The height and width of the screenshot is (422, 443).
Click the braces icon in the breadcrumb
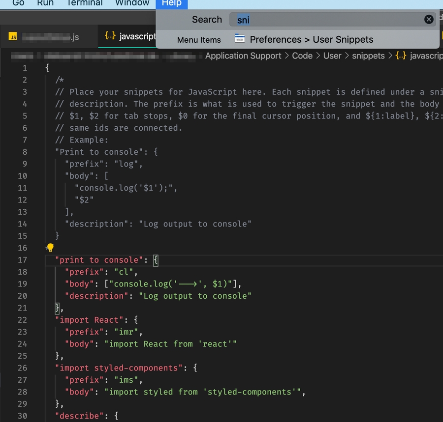coord(401,56)
